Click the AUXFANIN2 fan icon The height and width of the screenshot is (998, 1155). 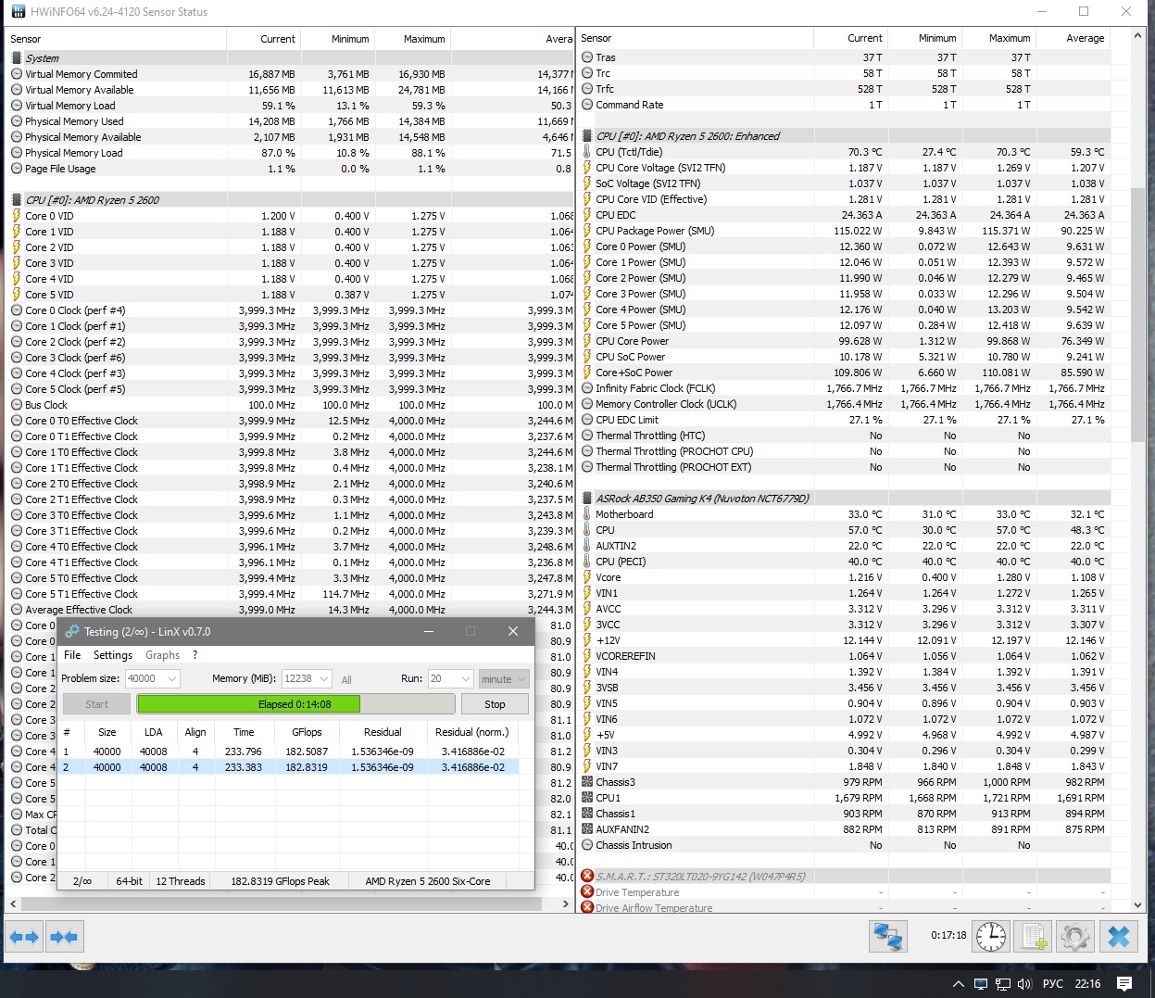tap(587, 829)
